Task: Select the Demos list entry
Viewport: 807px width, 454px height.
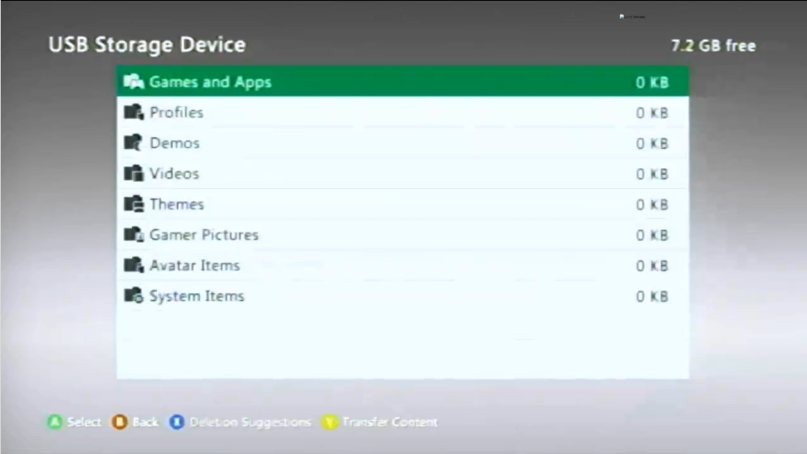Action: pyautogui.click(x=402, y=142)
